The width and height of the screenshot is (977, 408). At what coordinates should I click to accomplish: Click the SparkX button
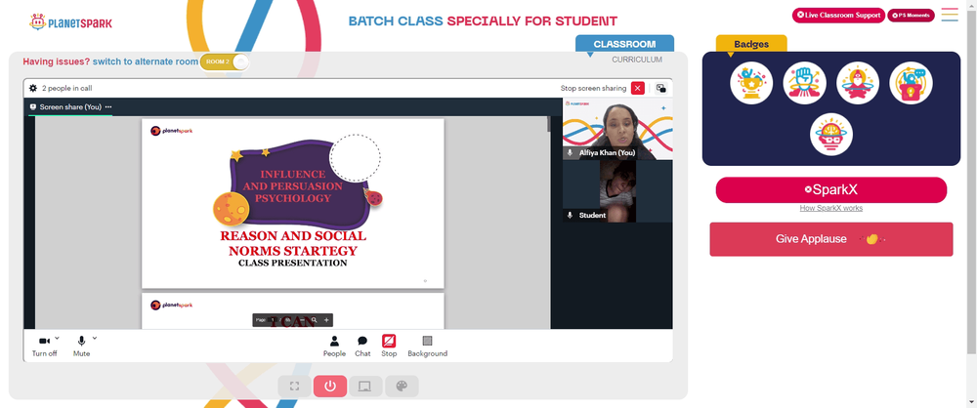click(831, 190)
